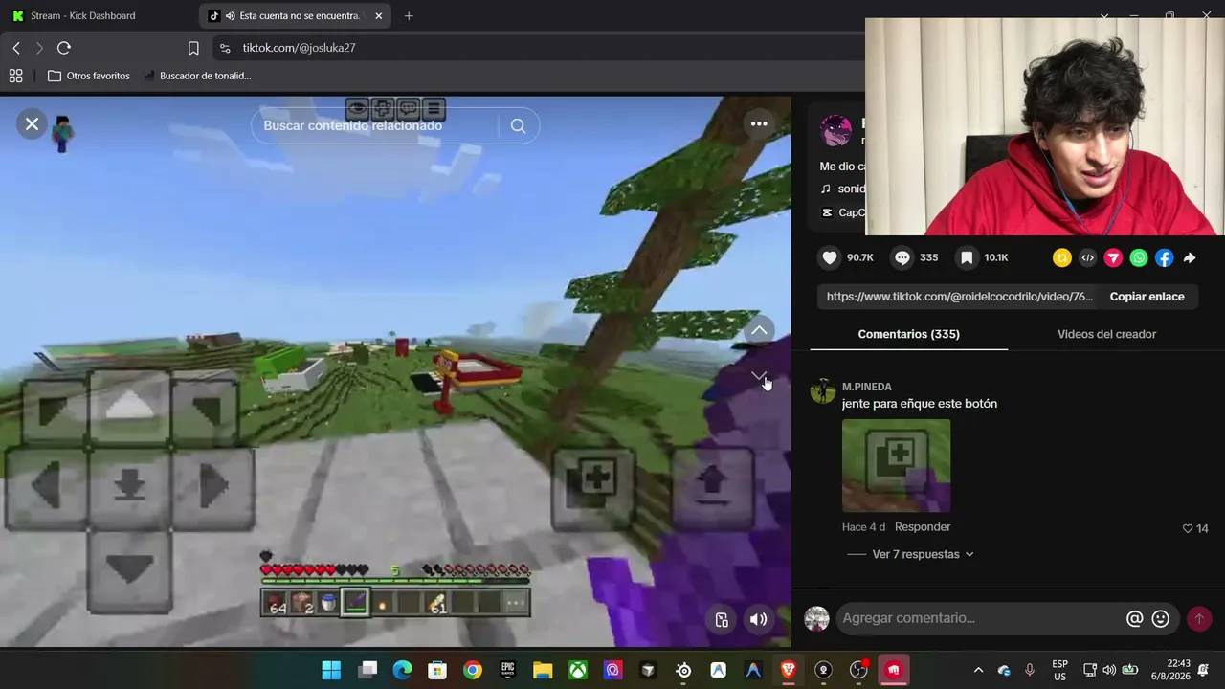The image size is (1225, 689).
Task: Select the video URL text field
Action: (959, 297)
